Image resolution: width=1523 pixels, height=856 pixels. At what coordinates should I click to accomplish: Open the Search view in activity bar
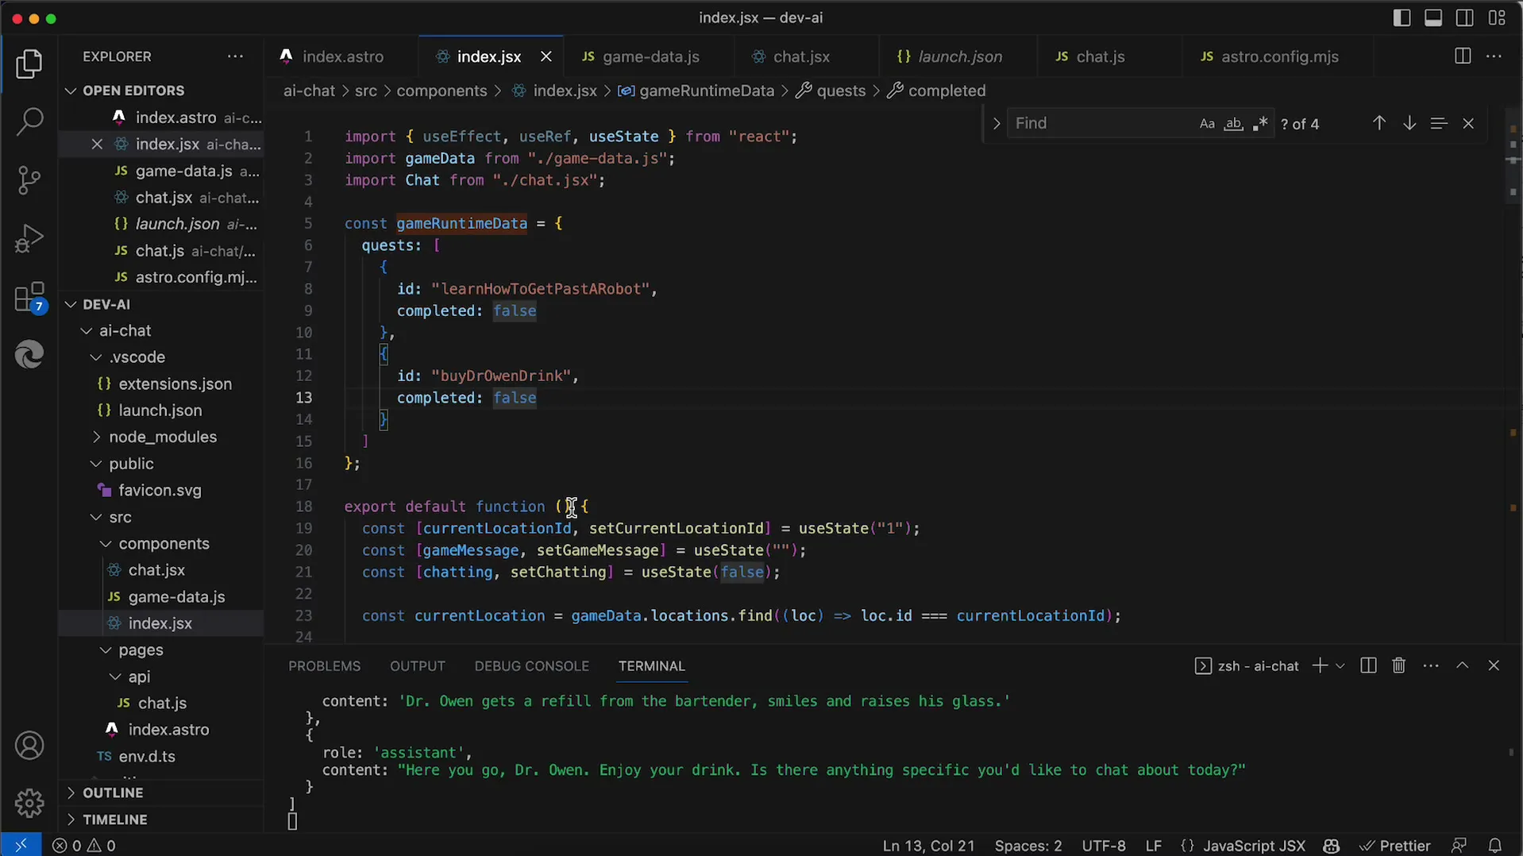pos(29,122)
